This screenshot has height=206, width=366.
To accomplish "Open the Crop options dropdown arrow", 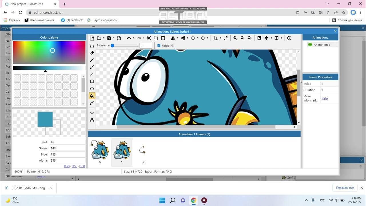I will (x=220, y=38).
